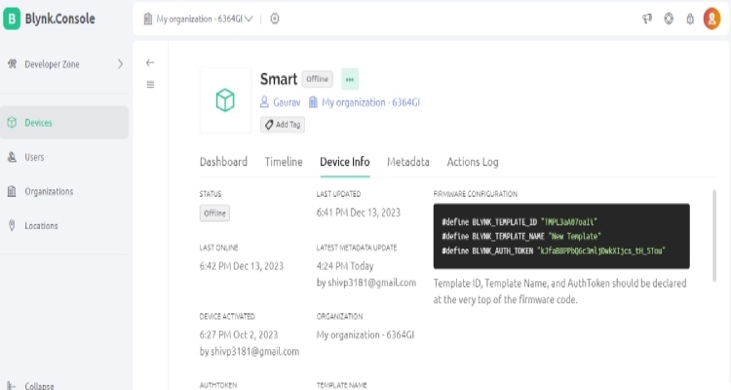The width and height of the screenshot is (731, 390).
Task: Click the Devices cube icon in sidebar
Action: click(12, 122)
